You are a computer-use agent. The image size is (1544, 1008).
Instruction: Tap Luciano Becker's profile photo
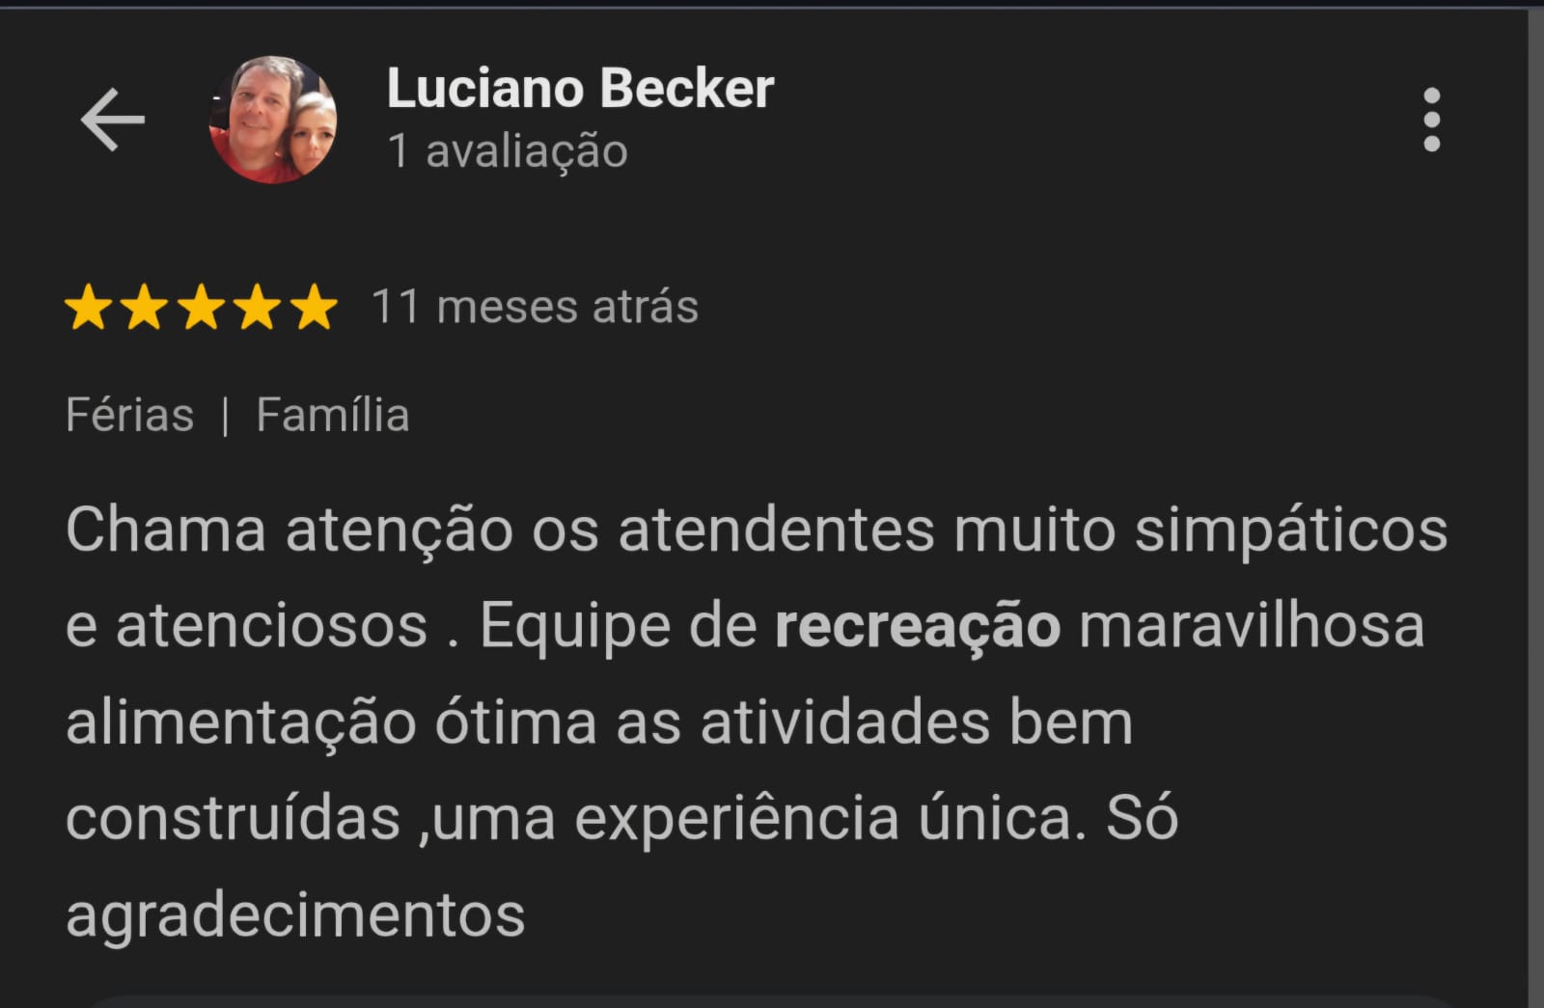tap(273, 120)
